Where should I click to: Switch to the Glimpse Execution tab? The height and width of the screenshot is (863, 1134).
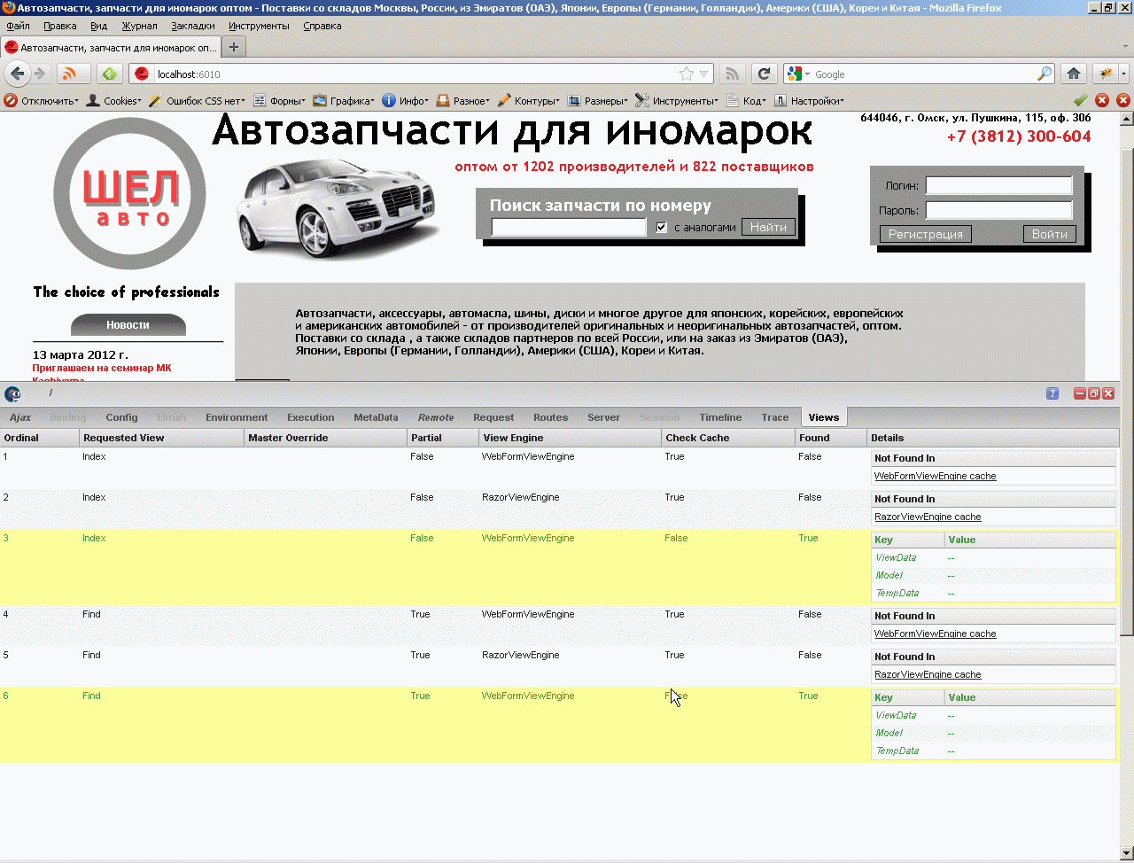pyautogui.click(x=311, y=417)
